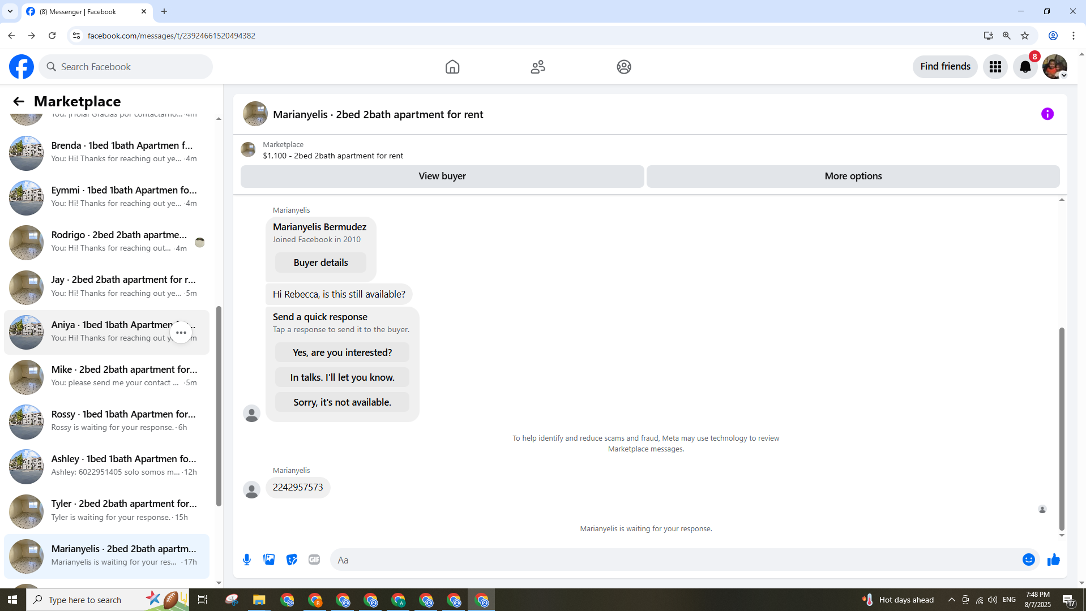Image resolution: width=1086 pixels, height=611 pixels.
Task: Open the Windows Start menu
Action: [x=12, y=600]
